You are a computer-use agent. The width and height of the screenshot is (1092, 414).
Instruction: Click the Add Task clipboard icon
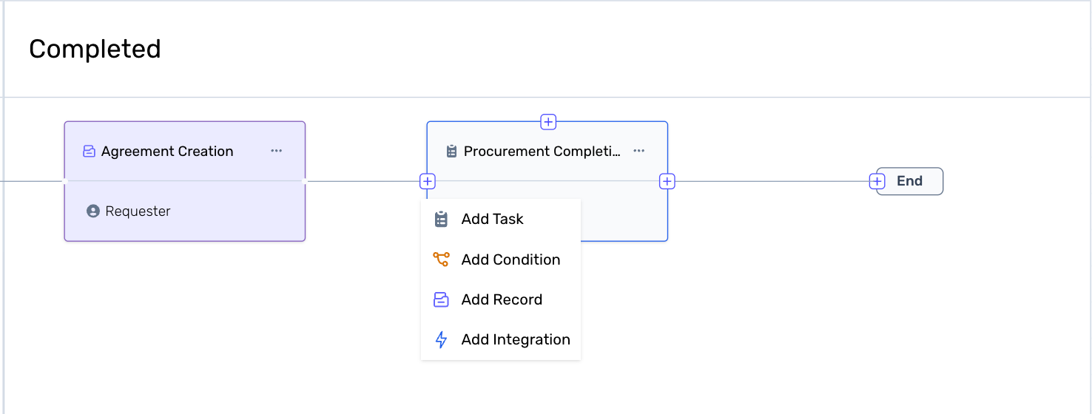pyautogui.click(x=441, y=219)
